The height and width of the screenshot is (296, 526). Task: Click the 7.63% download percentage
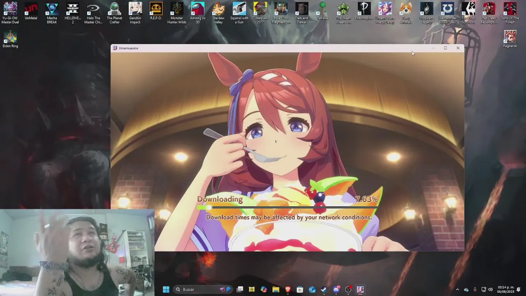[366, 199]
